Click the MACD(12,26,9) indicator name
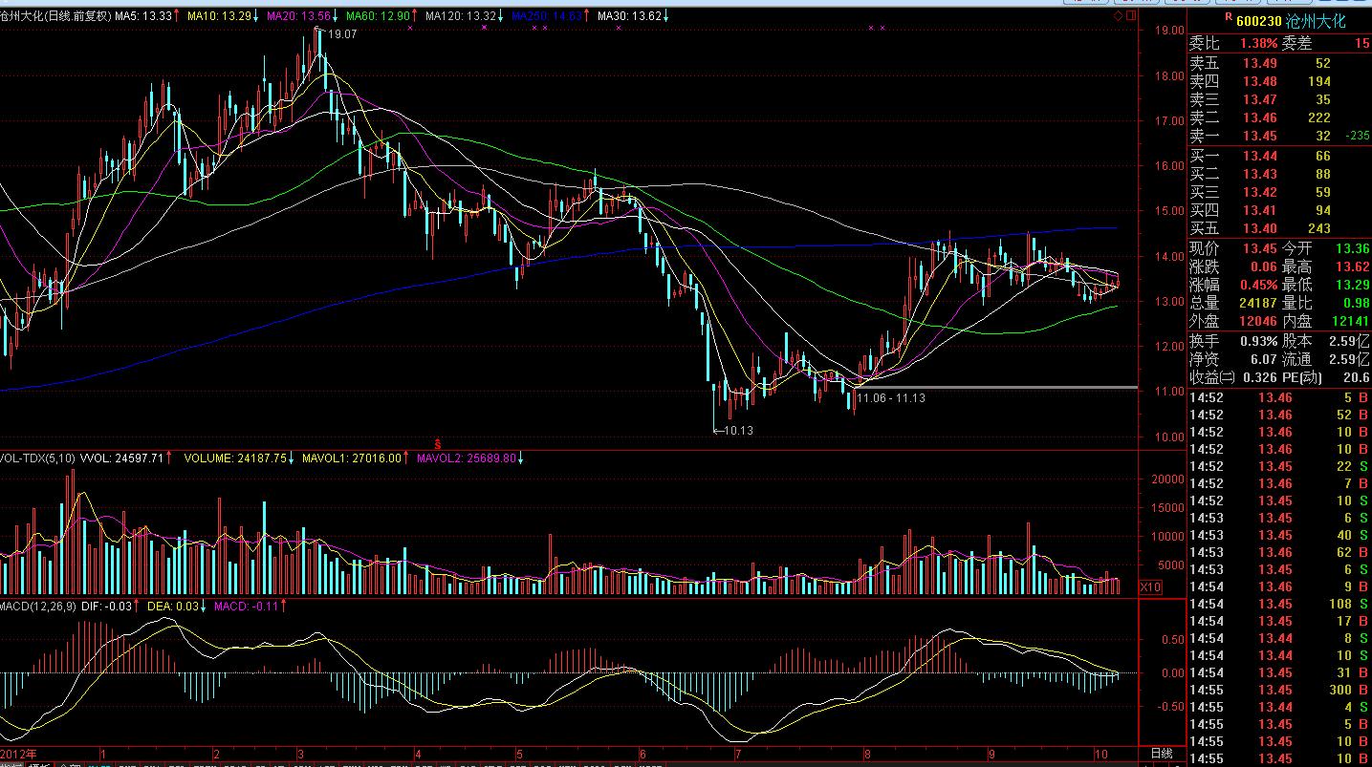The width and height of the screenshot is (1372, 767). pos(37,606)
